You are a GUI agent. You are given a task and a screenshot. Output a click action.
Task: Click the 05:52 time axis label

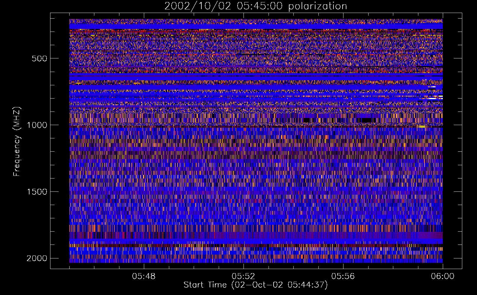(243, 276)
